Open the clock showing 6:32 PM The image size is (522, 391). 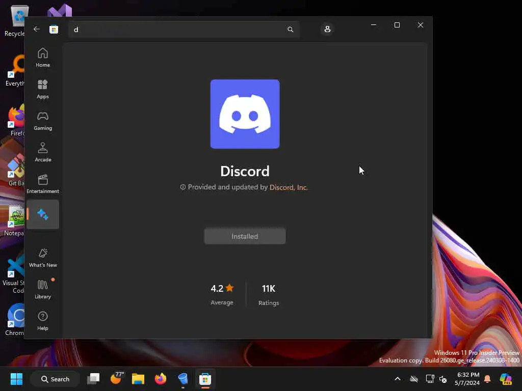pyautogui.click(x=467, y=379)
